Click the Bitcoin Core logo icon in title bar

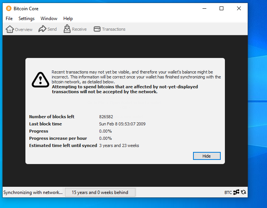tap(8, 8)
